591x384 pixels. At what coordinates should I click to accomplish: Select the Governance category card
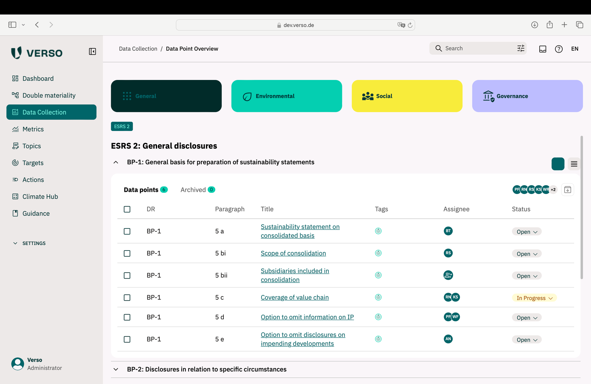click(527, 96)
